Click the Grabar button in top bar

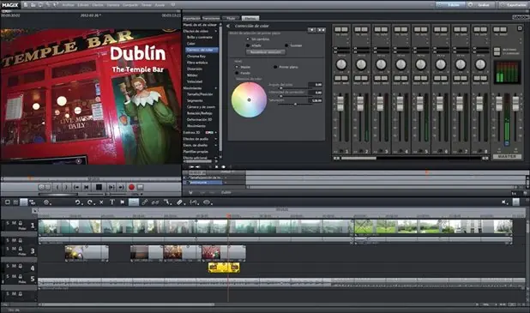tap(480, 5)
